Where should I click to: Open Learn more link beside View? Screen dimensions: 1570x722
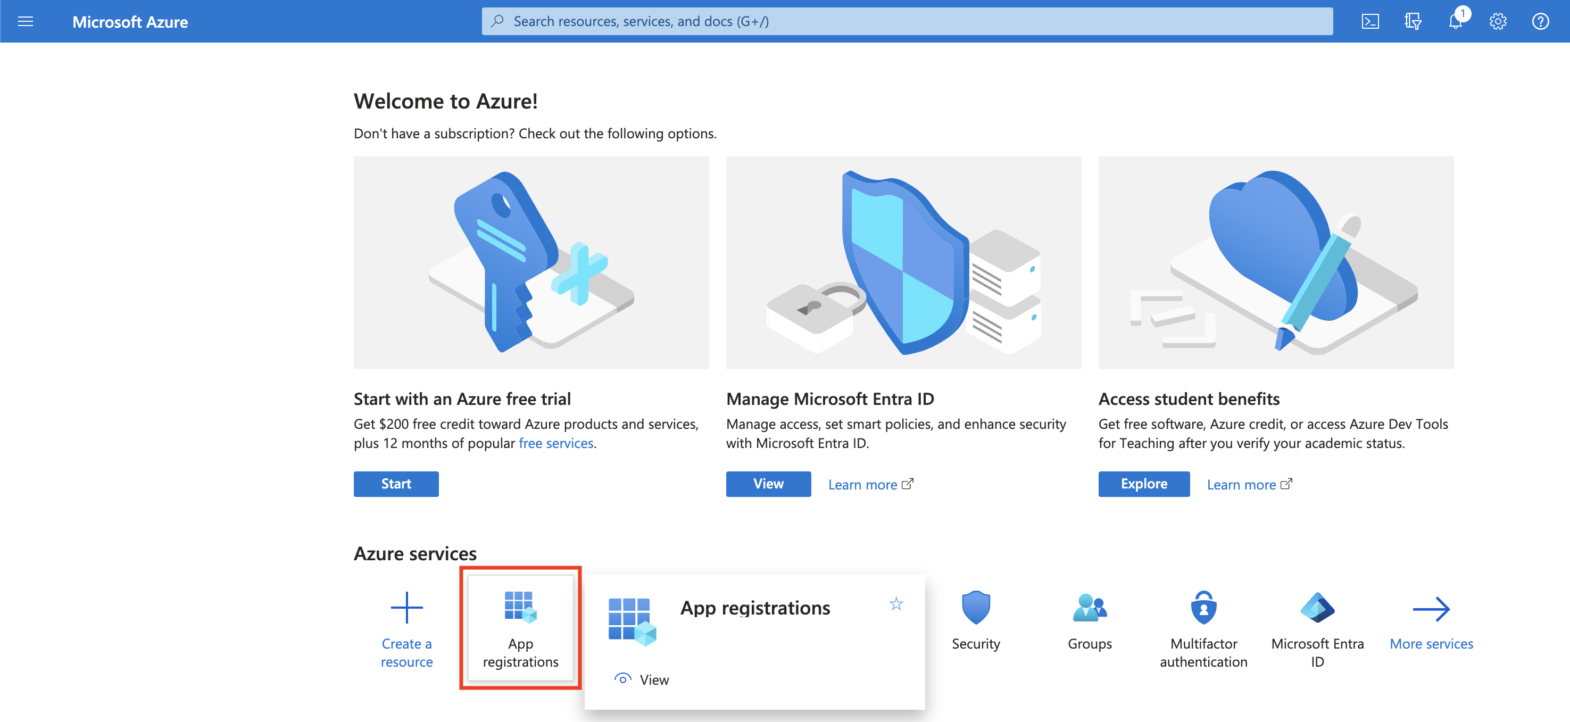[x=871, y=484]
